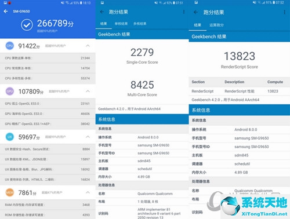Tap schedutil value in right screen

coord(242,164)
